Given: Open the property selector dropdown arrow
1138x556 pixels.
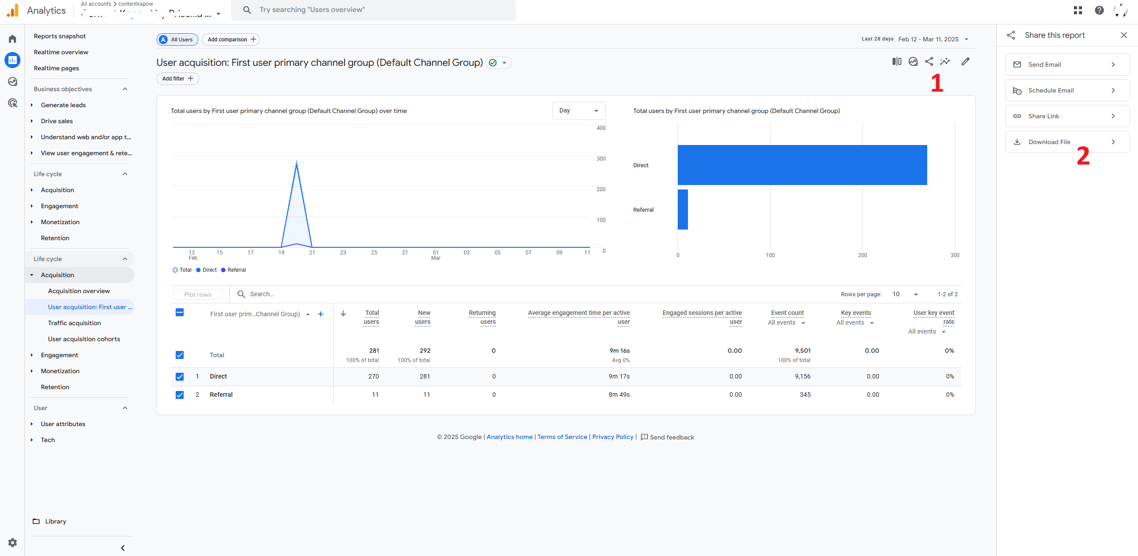Looking at the screenshot, I should click(219, 14).
